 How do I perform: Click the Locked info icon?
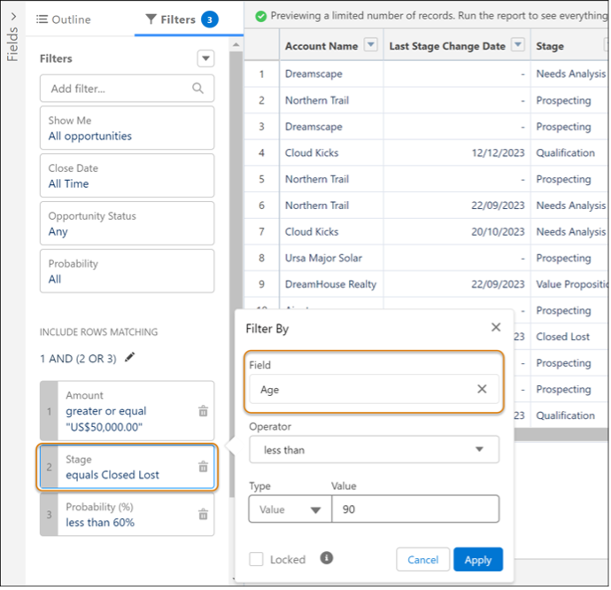(x=327, y=559)
